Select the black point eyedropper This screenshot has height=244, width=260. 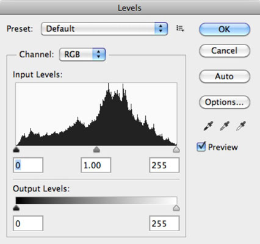pyautogui.click(x=208, y=126)
